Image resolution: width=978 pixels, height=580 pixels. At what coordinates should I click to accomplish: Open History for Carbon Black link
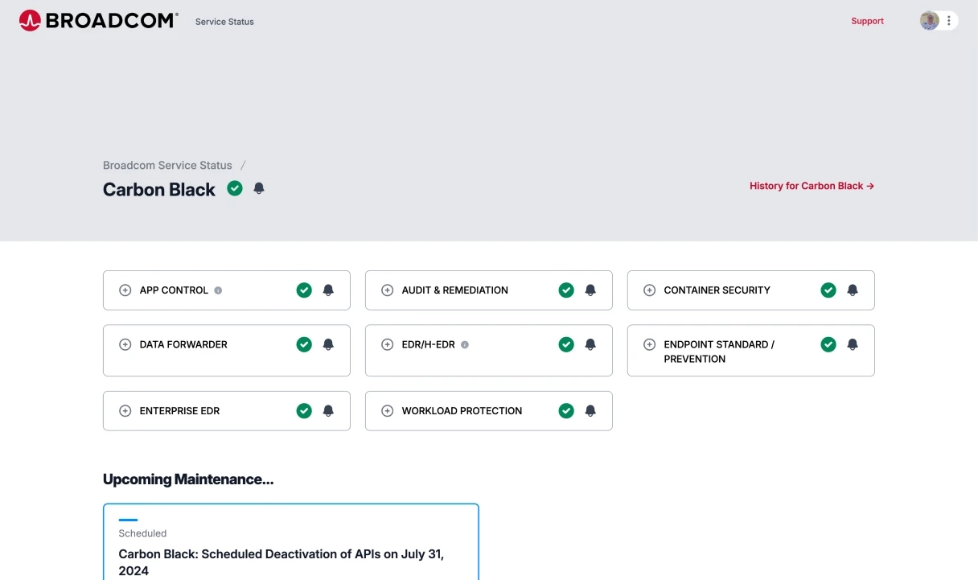pos(812,186)
